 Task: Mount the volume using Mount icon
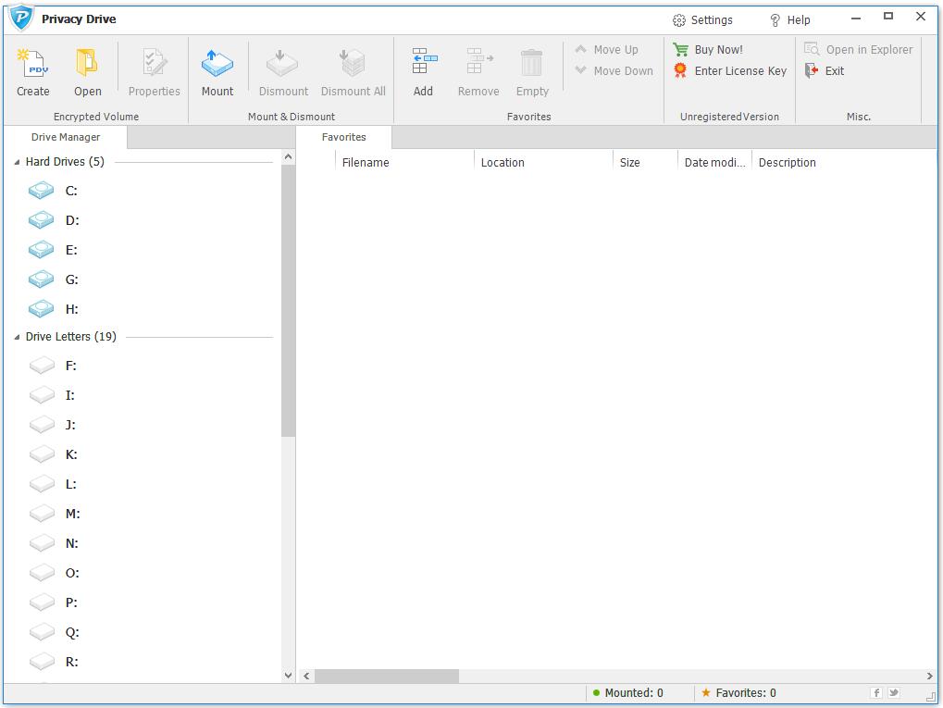pos(217,63)
